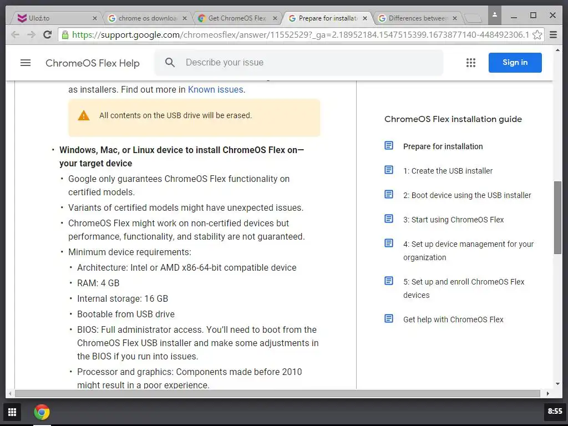
Task: Click document icon beside Set up and enroll
Action: 389,281
